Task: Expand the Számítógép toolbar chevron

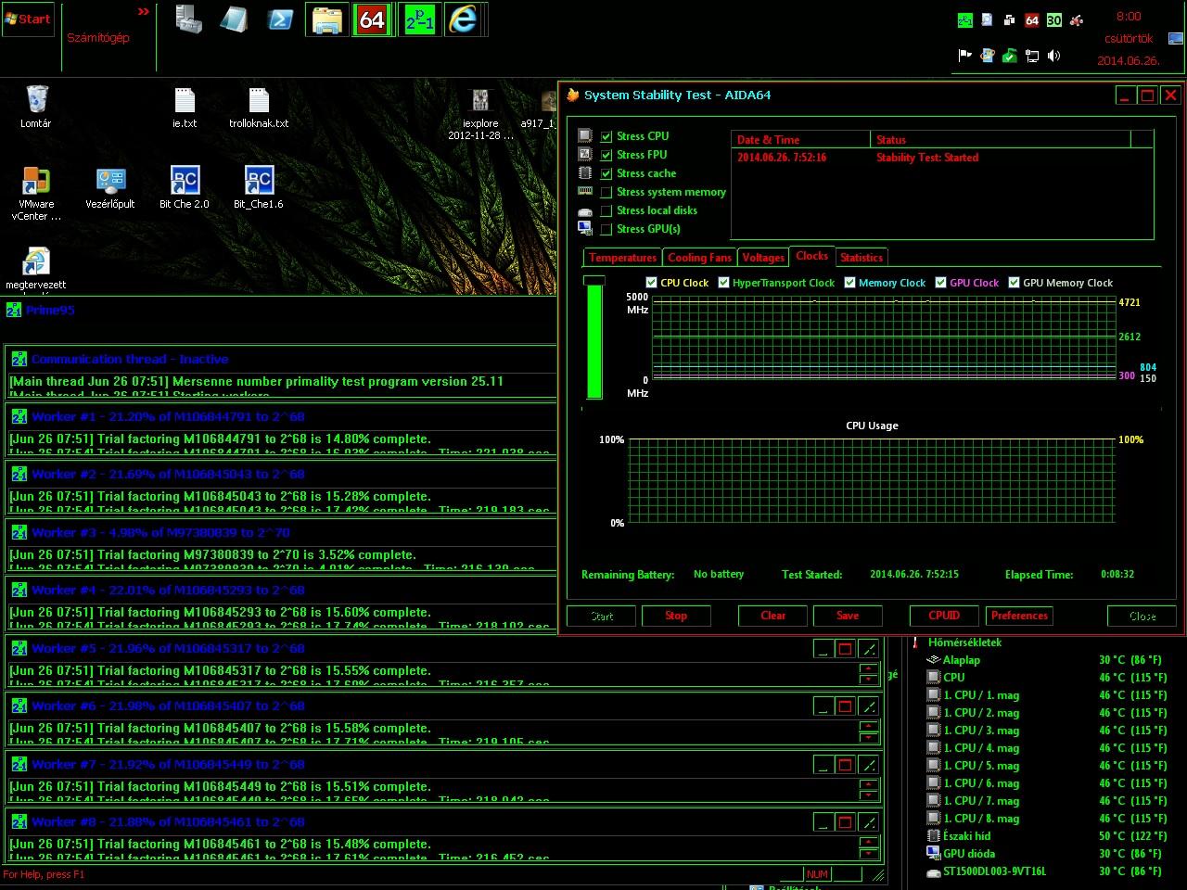Action: (x=143, y=12)
